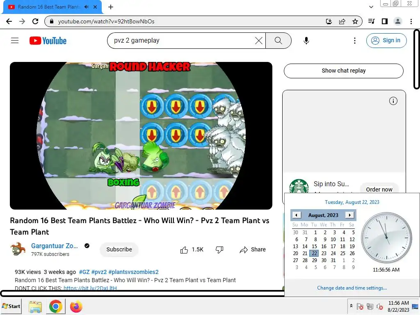Open Chrome profile avatar

click(398, 21)
